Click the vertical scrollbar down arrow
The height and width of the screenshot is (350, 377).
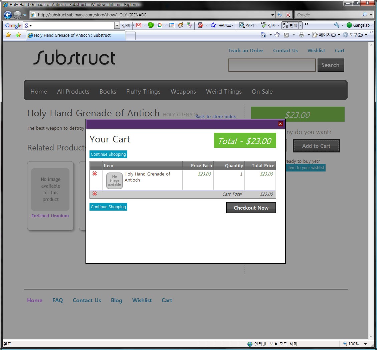371,337
